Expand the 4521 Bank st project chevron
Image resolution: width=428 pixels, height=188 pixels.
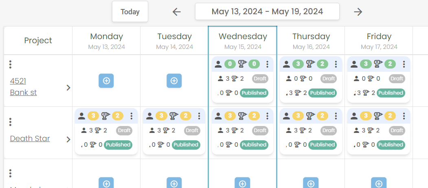68,88
